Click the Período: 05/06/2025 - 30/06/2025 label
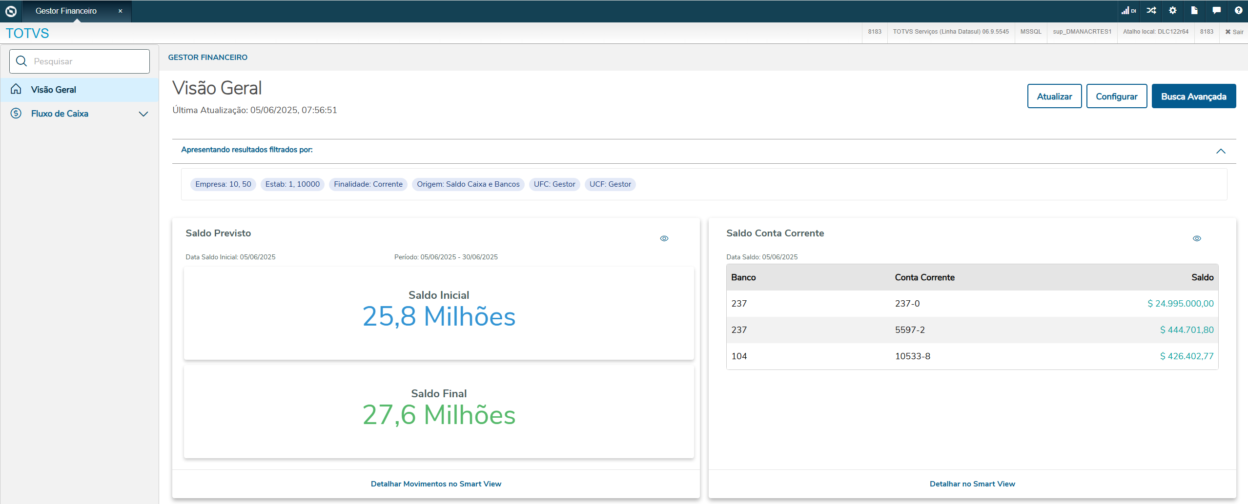The height and width of the screenshot is (504, 1248). (x=446, y=257)
